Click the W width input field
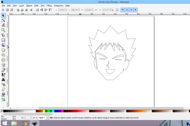 pyautogui.click(x=88, y=10)
